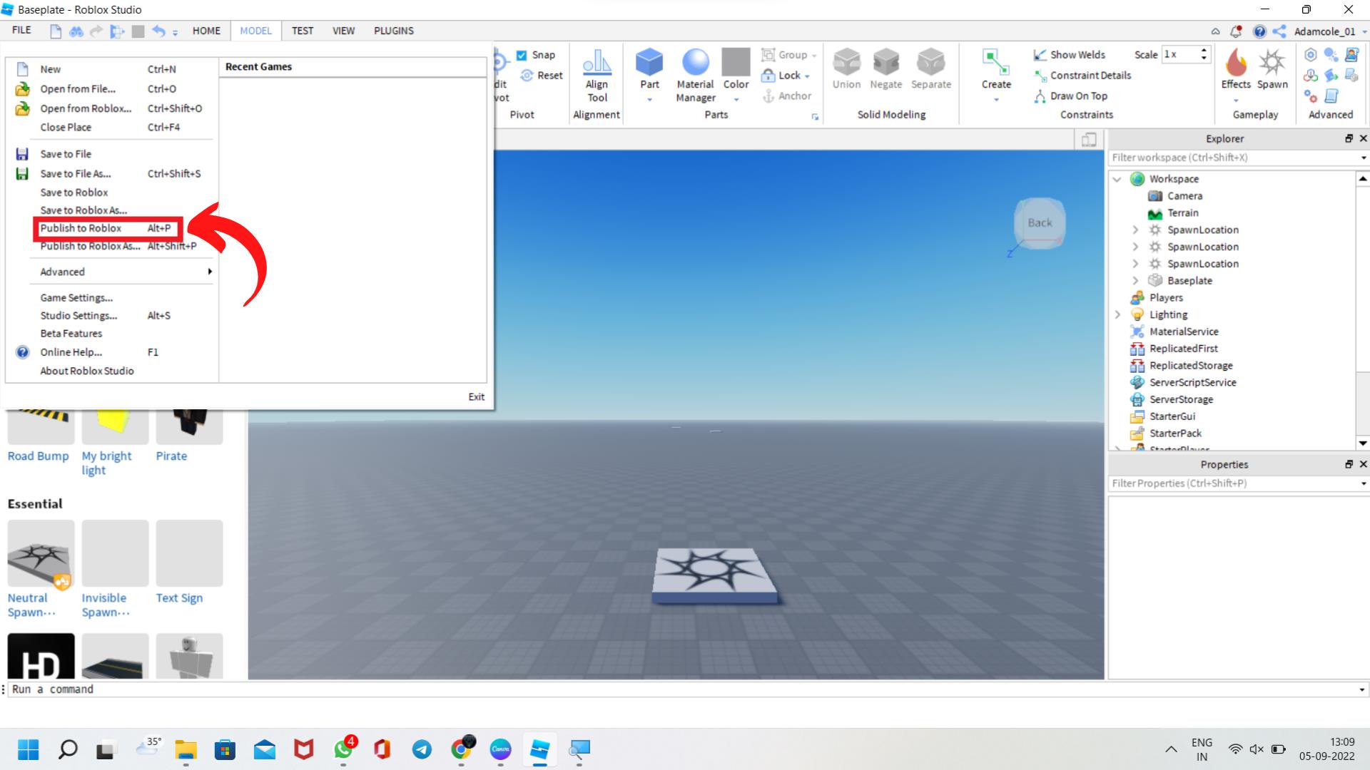Viewport: 1370px width, 770px height.
Task: Click the Windows Start button
Action: tap(28, 749)
